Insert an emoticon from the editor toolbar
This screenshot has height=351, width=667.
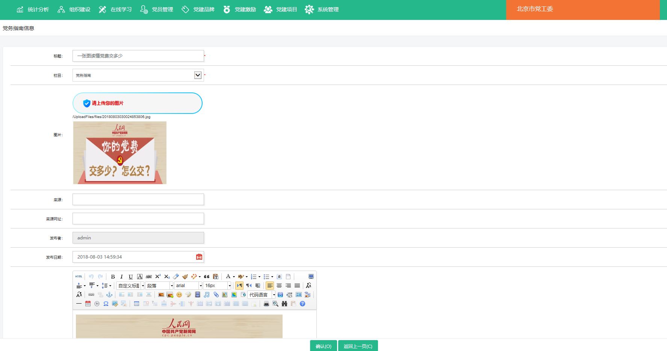(179, 295)
